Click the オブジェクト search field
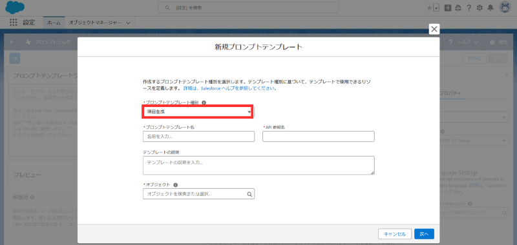517x245 pixels. click(x=198, y=194)
